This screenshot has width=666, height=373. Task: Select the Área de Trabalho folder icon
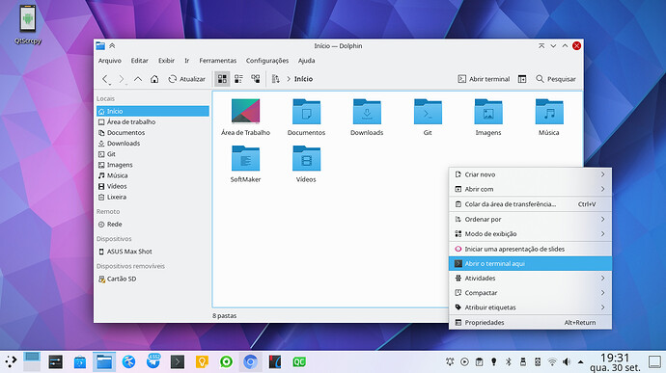click(x=245, y=111)
